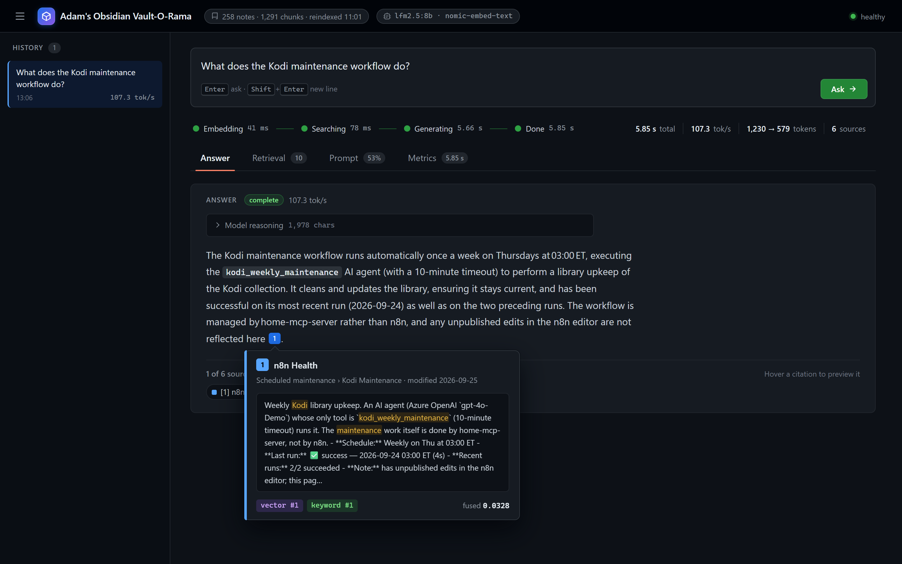This screenshot has height=564, width=902.
Task: Click the model chip icon
Action: coord(387,16)
